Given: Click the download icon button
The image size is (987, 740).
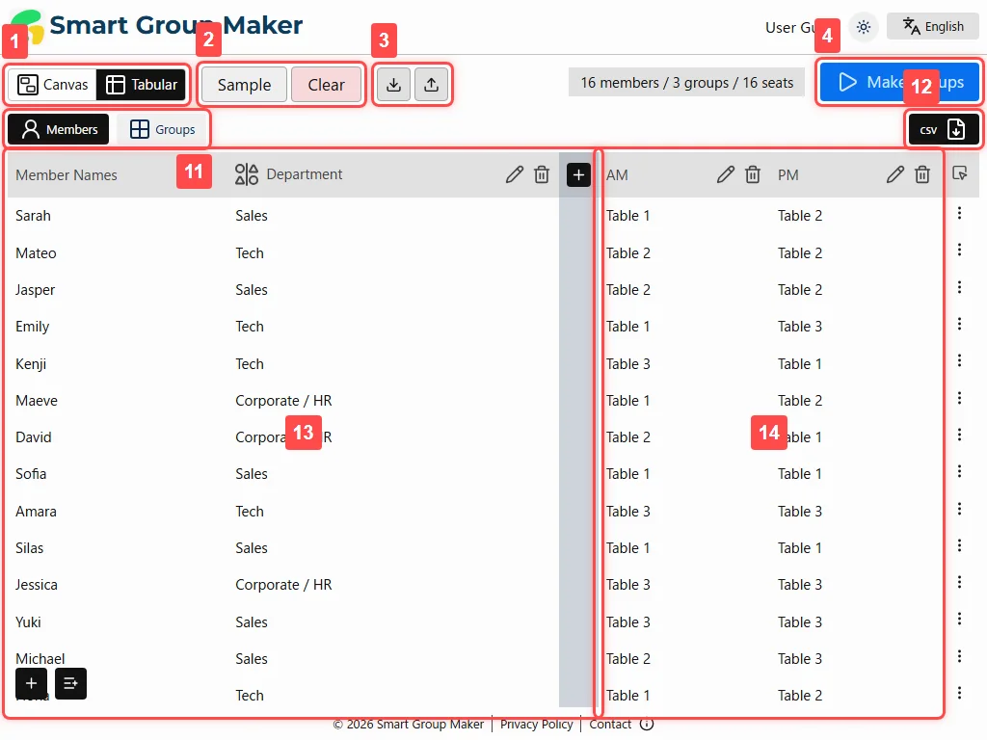Looking at the screenshot, I should 393,85.
